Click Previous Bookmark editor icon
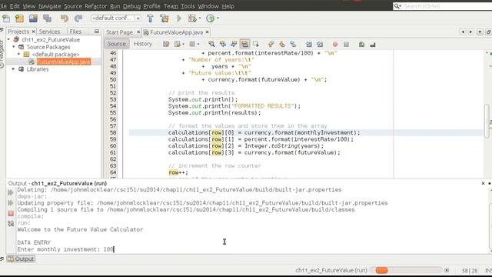The height and width of the screenshot is (277, 492). (271, 45)
